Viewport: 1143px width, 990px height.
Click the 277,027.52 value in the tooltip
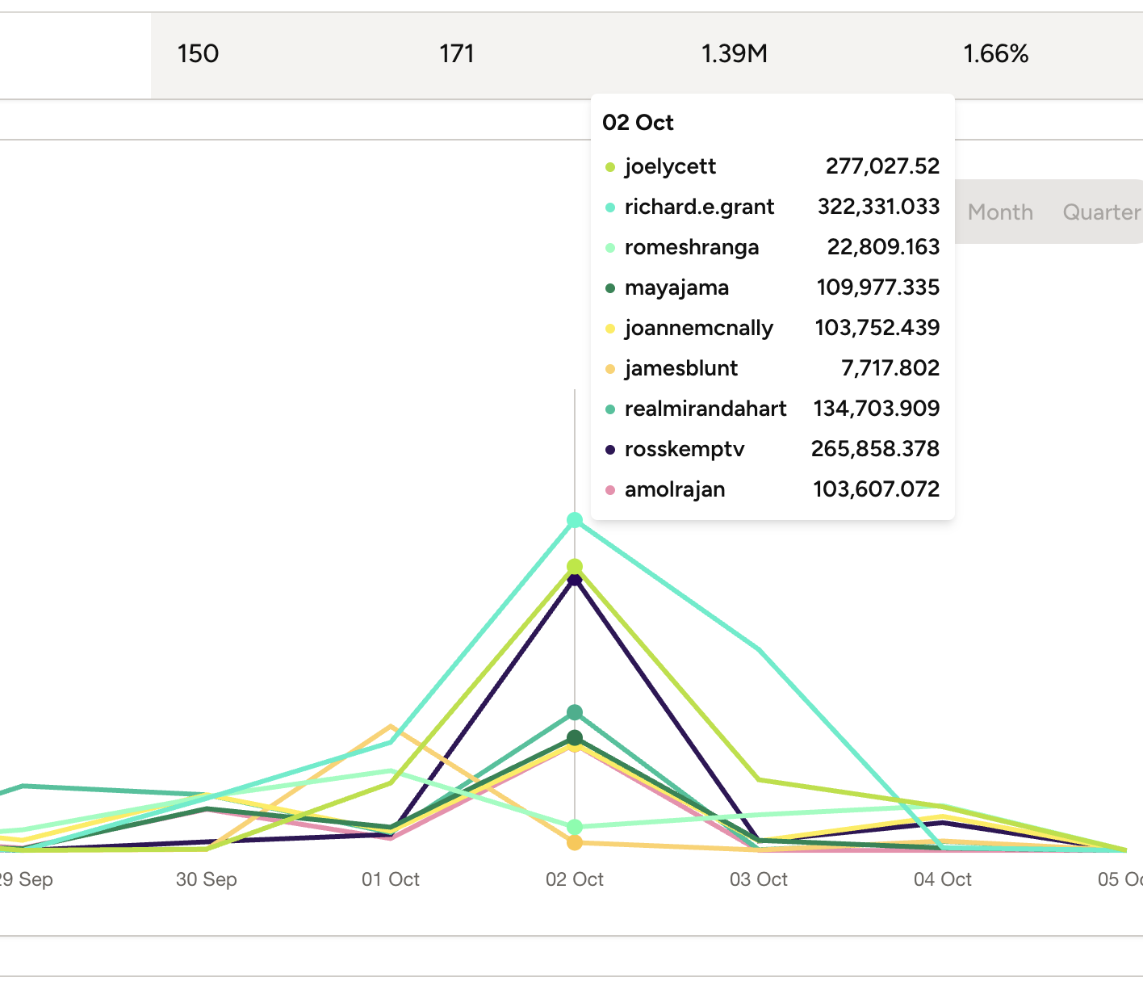[x=882, y=166]
